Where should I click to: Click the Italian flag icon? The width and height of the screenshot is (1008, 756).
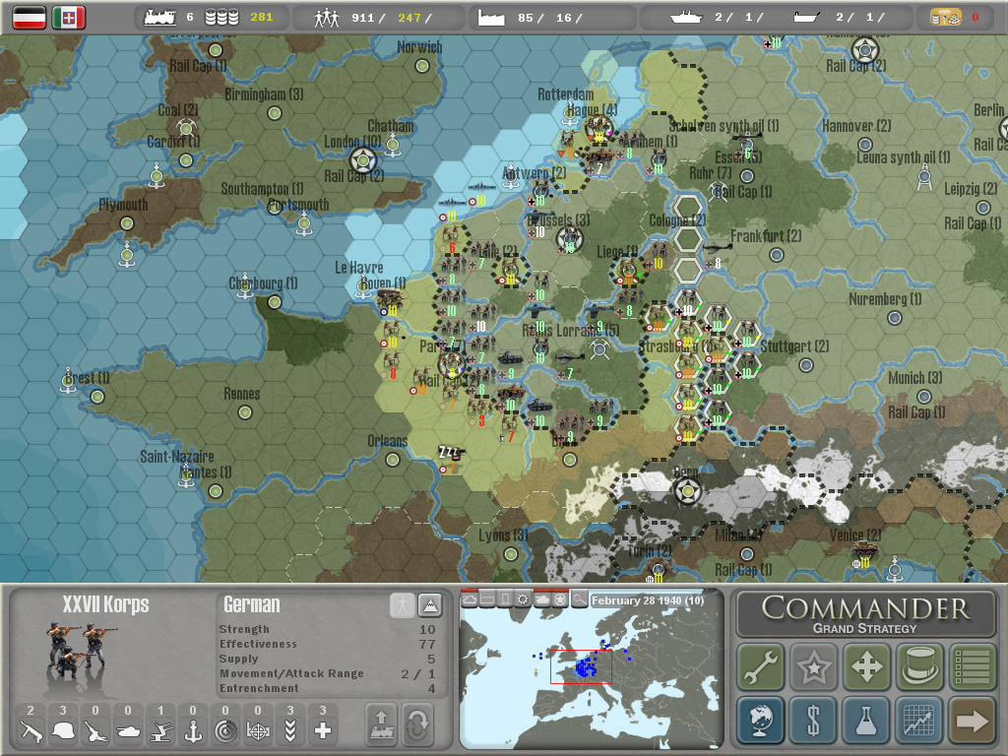coord(69,18)
